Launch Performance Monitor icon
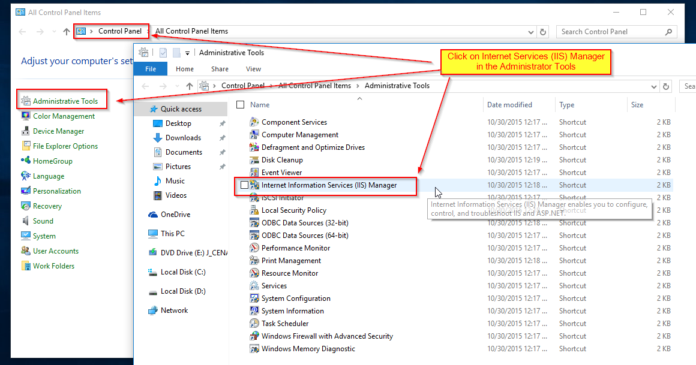This screenshot has height=365, width=696. pyautogui.click(x=254, y=248)
